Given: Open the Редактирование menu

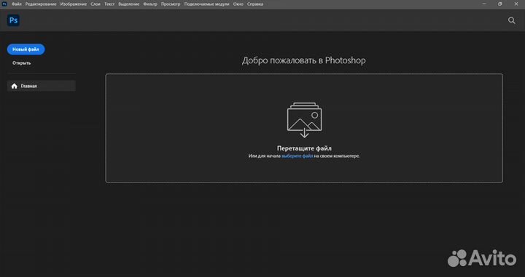Looking at the screenshot, I should pos(41,4).
